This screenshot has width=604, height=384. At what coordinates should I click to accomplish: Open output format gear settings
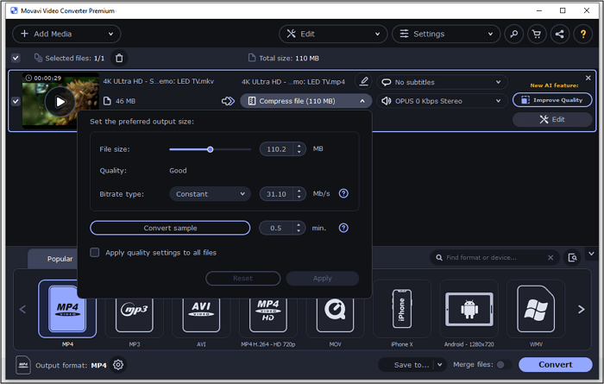tap(118, 365)
